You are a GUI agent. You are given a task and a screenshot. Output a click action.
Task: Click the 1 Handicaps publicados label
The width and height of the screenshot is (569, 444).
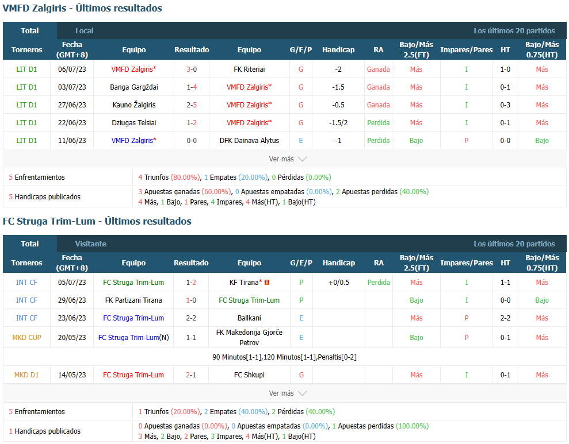pos(45,431)
